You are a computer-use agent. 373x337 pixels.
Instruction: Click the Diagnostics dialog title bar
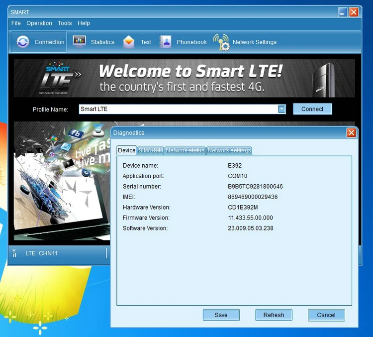(228, 133)
